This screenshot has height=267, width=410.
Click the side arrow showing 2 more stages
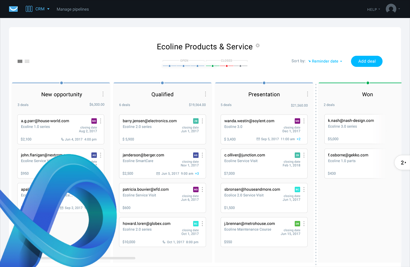pos(402,163)
